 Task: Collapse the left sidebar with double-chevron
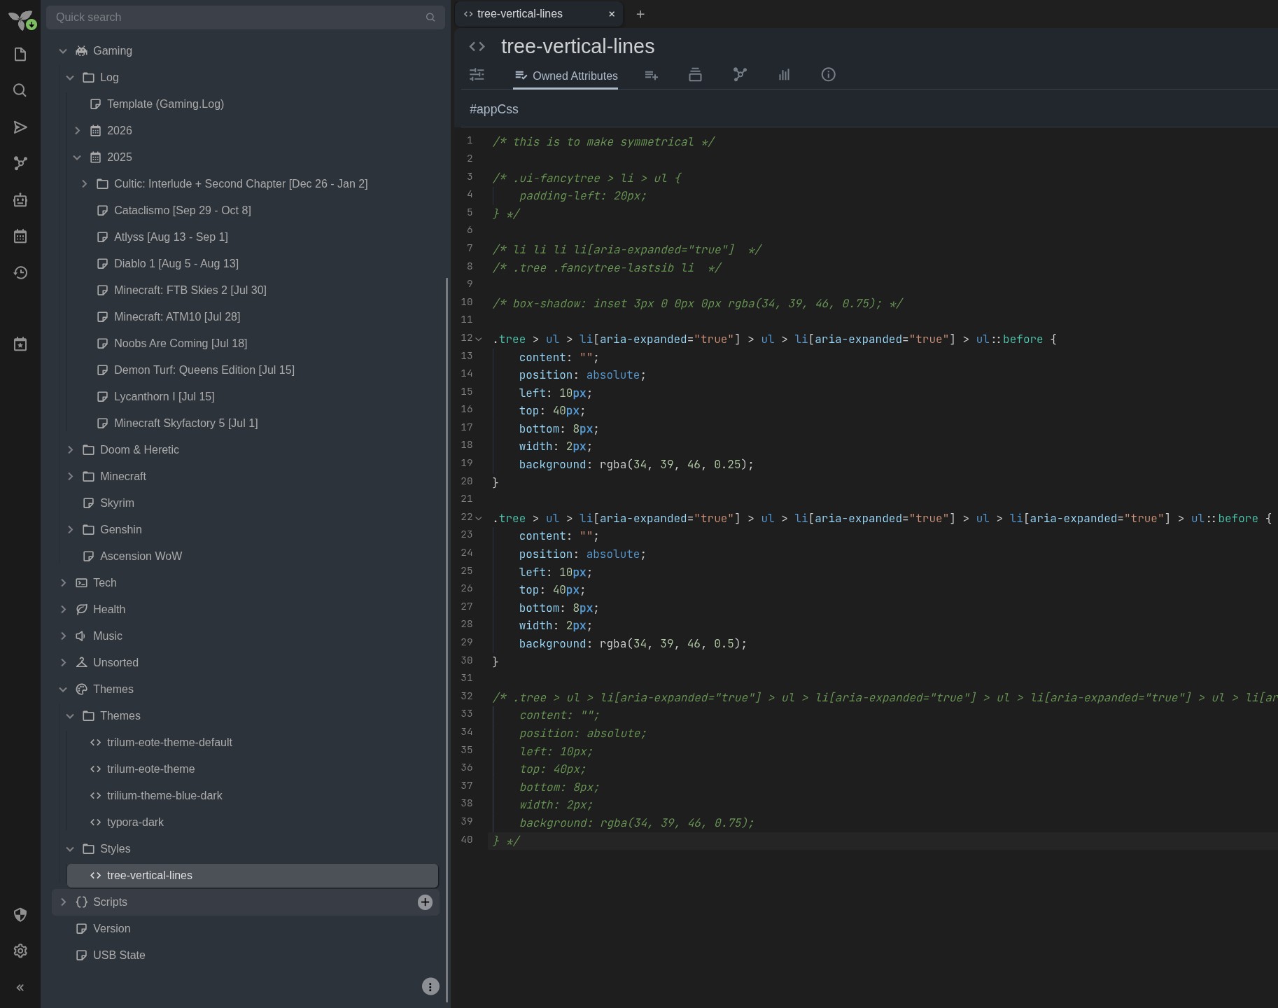(x=20, y=988)
